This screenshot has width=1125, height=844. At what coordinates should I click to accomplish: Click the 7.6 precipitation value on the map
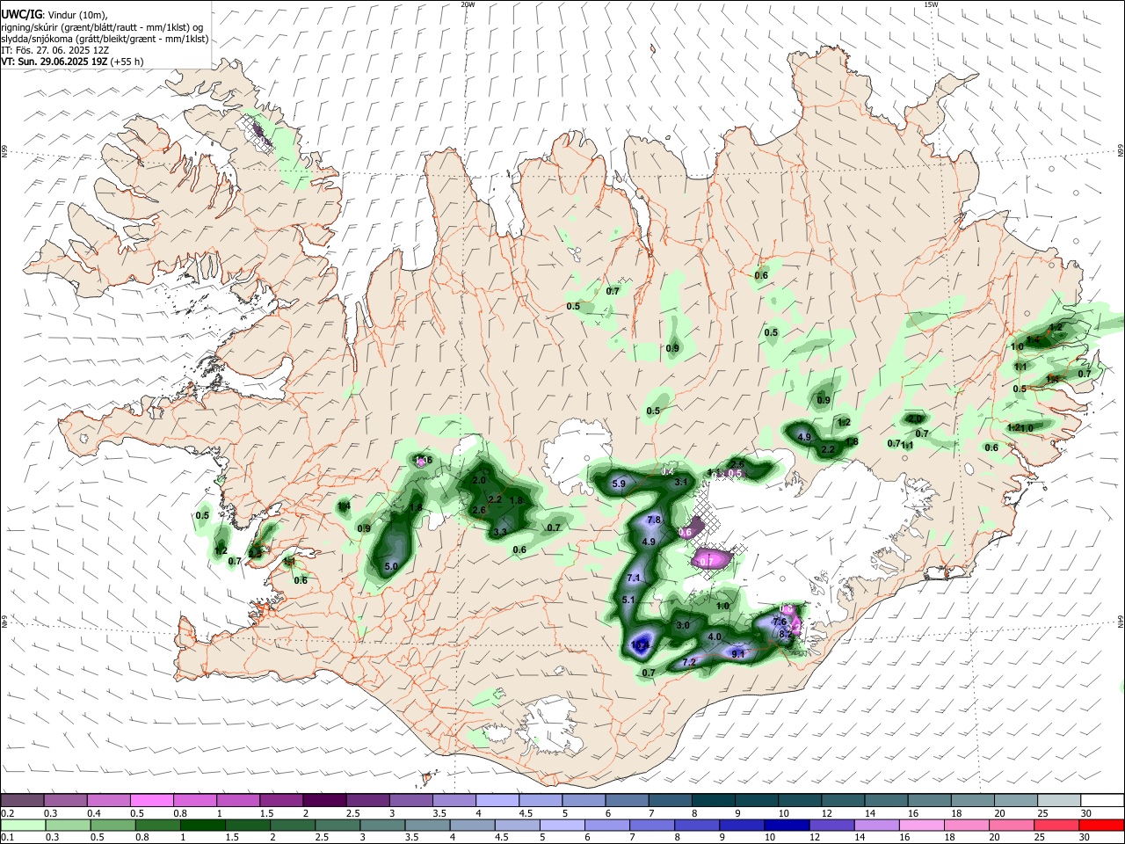click(x=779, y=622)
